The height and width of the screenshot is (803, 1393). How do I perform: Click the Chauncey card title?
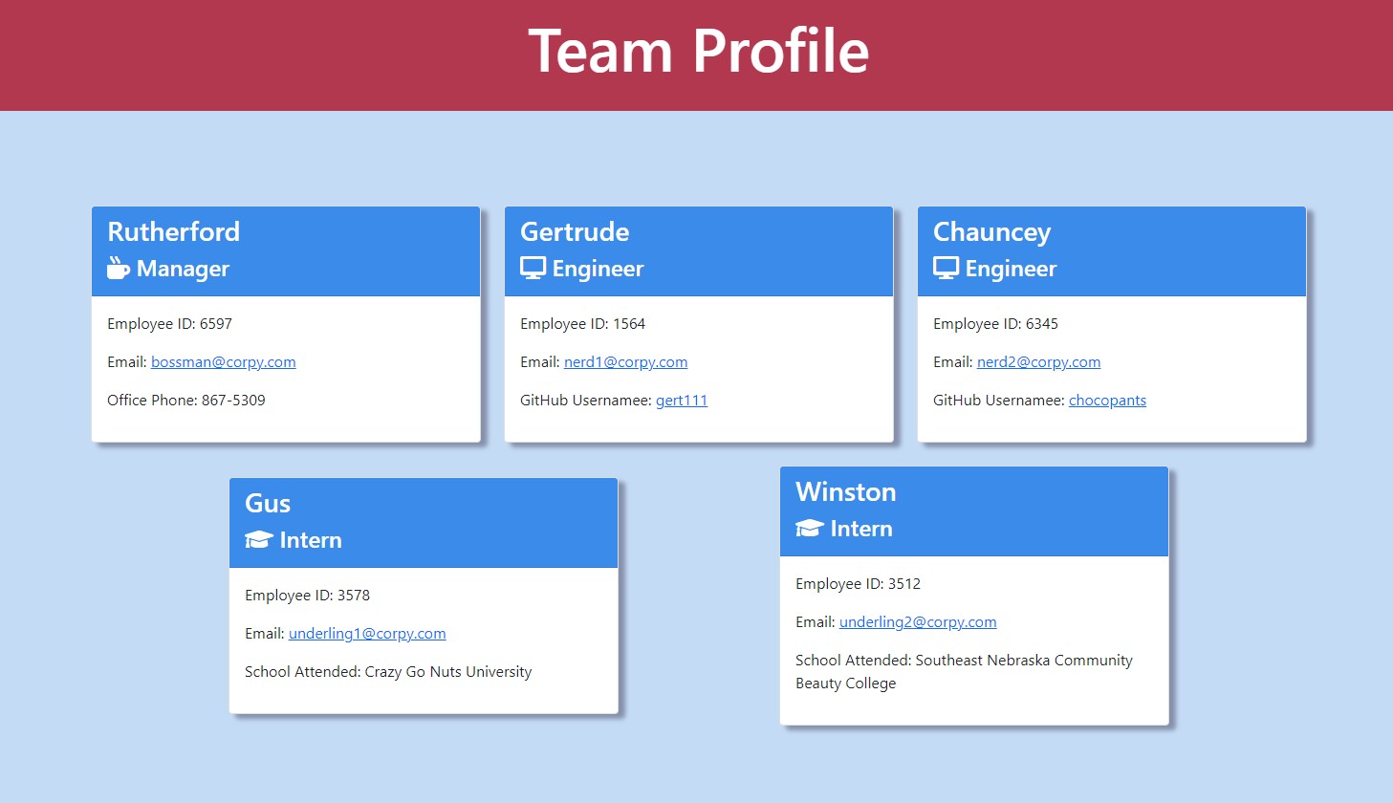[x=991, y=231]
